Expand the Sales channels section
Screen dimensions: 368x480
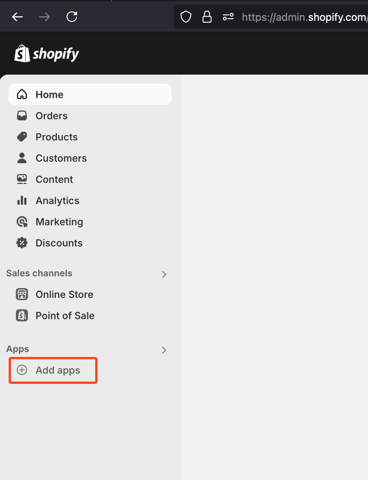(x=164, y=274)
